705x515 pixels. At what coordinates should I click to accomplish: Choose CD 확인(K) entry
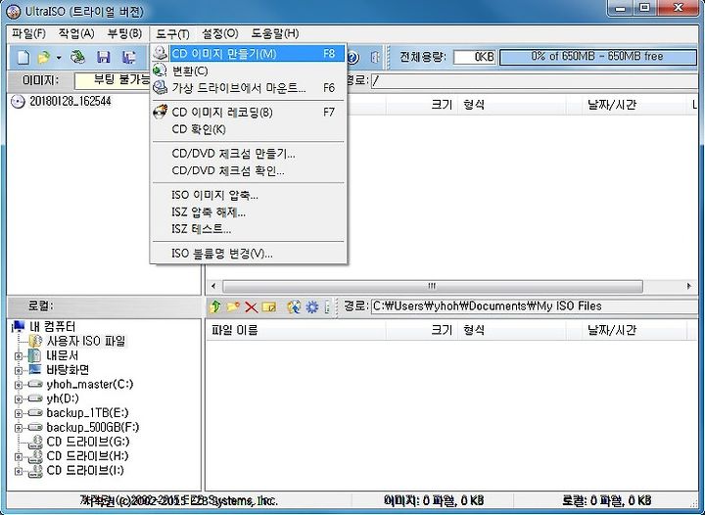tap(249, 129)
